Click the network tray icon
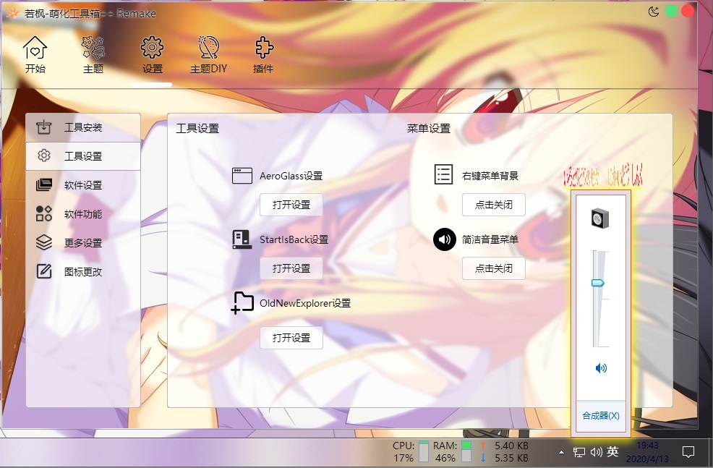Viewport: 713px width, 468px height. pos(578,452)
